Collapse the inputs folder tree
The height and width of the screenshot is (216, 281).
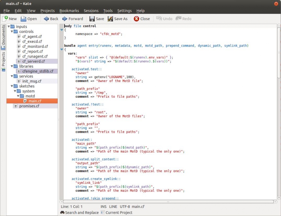[9, 27]
